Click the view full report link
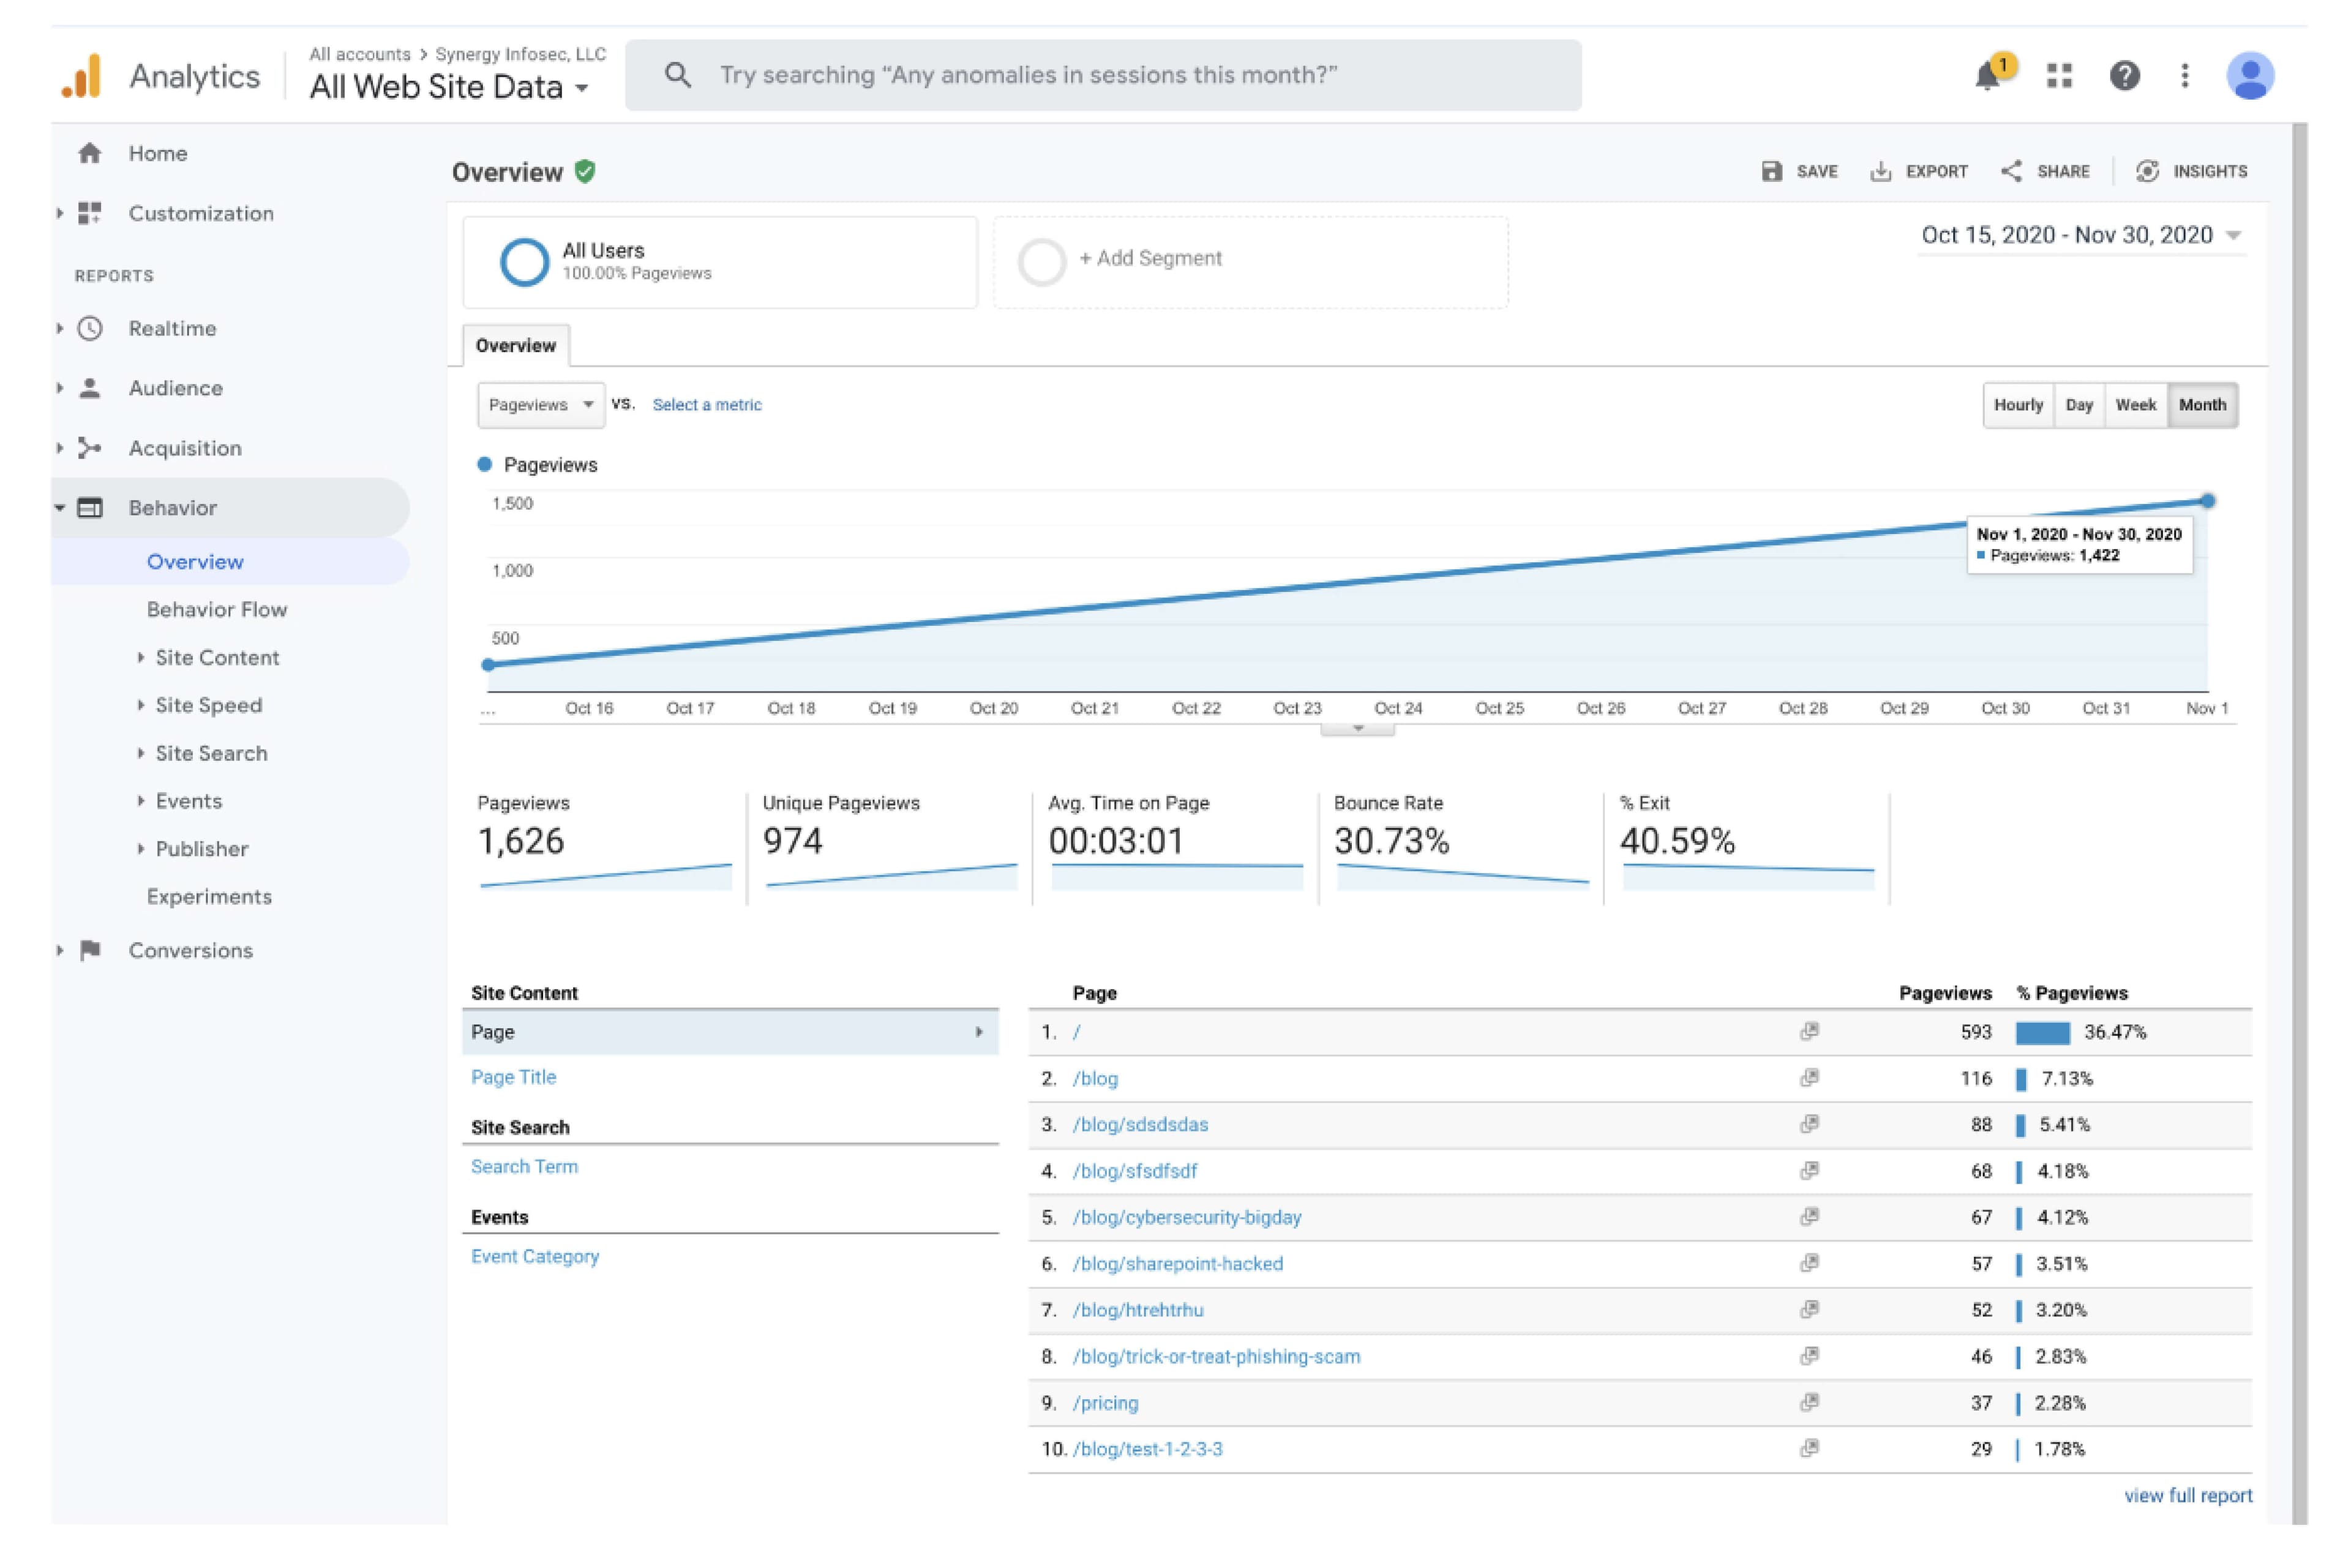The height and width of the screenshot is (1568, 2351). click(x=2188, y=1495)
